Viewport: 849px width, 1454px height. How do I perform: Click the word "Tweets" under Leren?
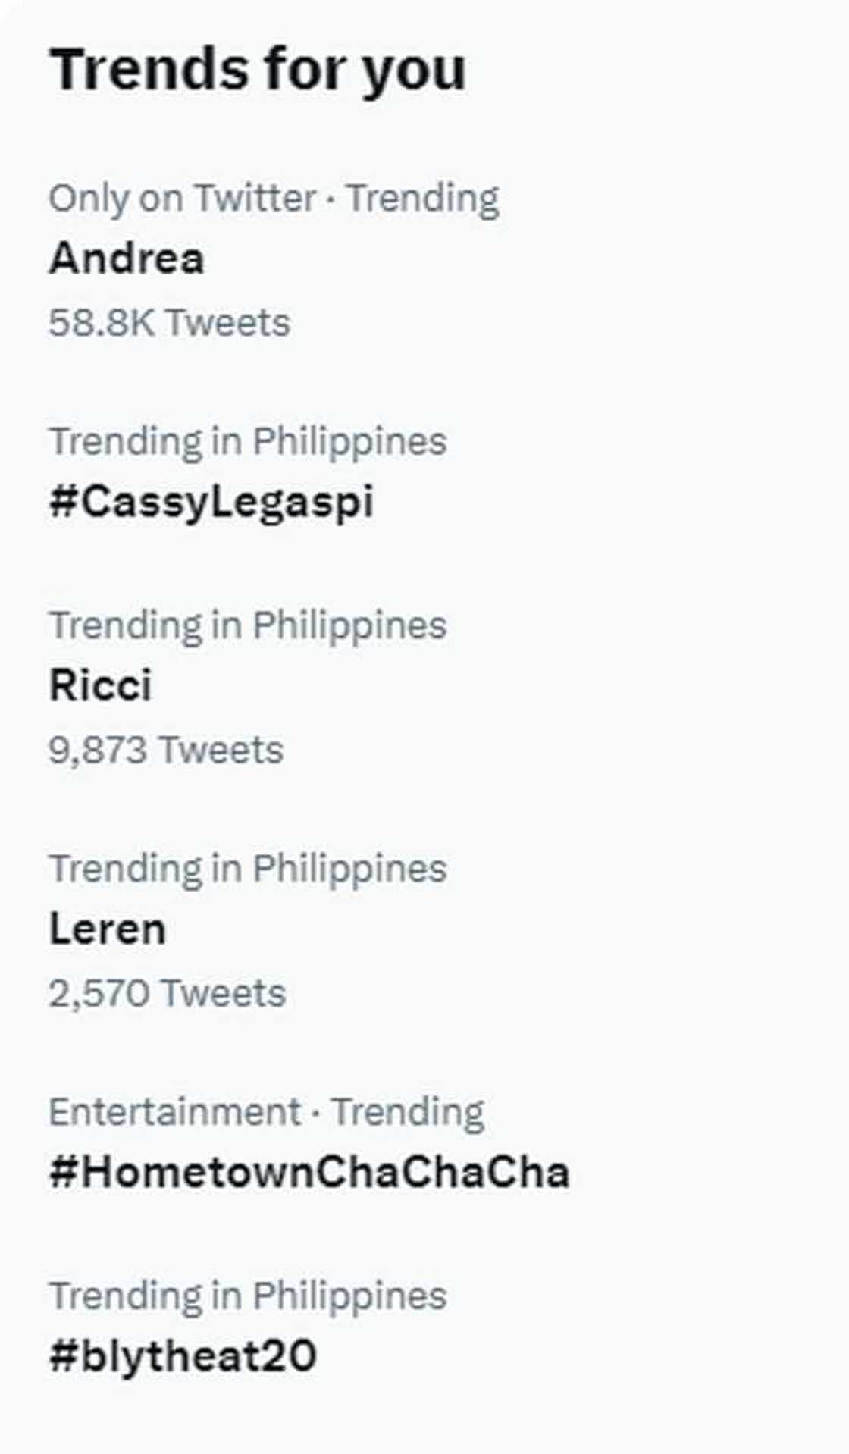(224, 993)
